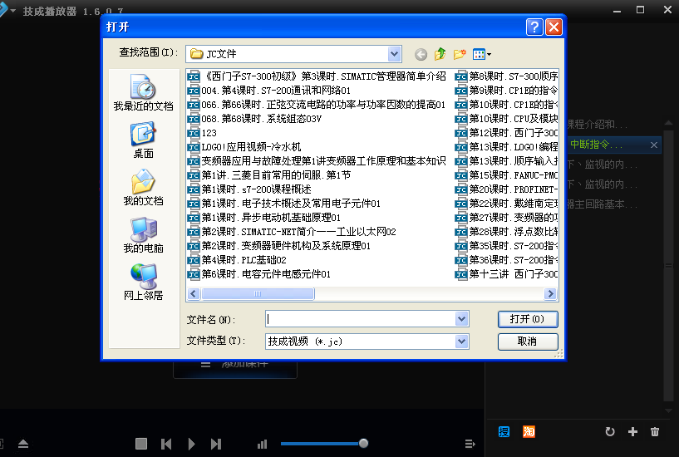Click the 文件名 input field
Image resolution: width=679 pixels, height=457 pixels.
tap(360, 319)
